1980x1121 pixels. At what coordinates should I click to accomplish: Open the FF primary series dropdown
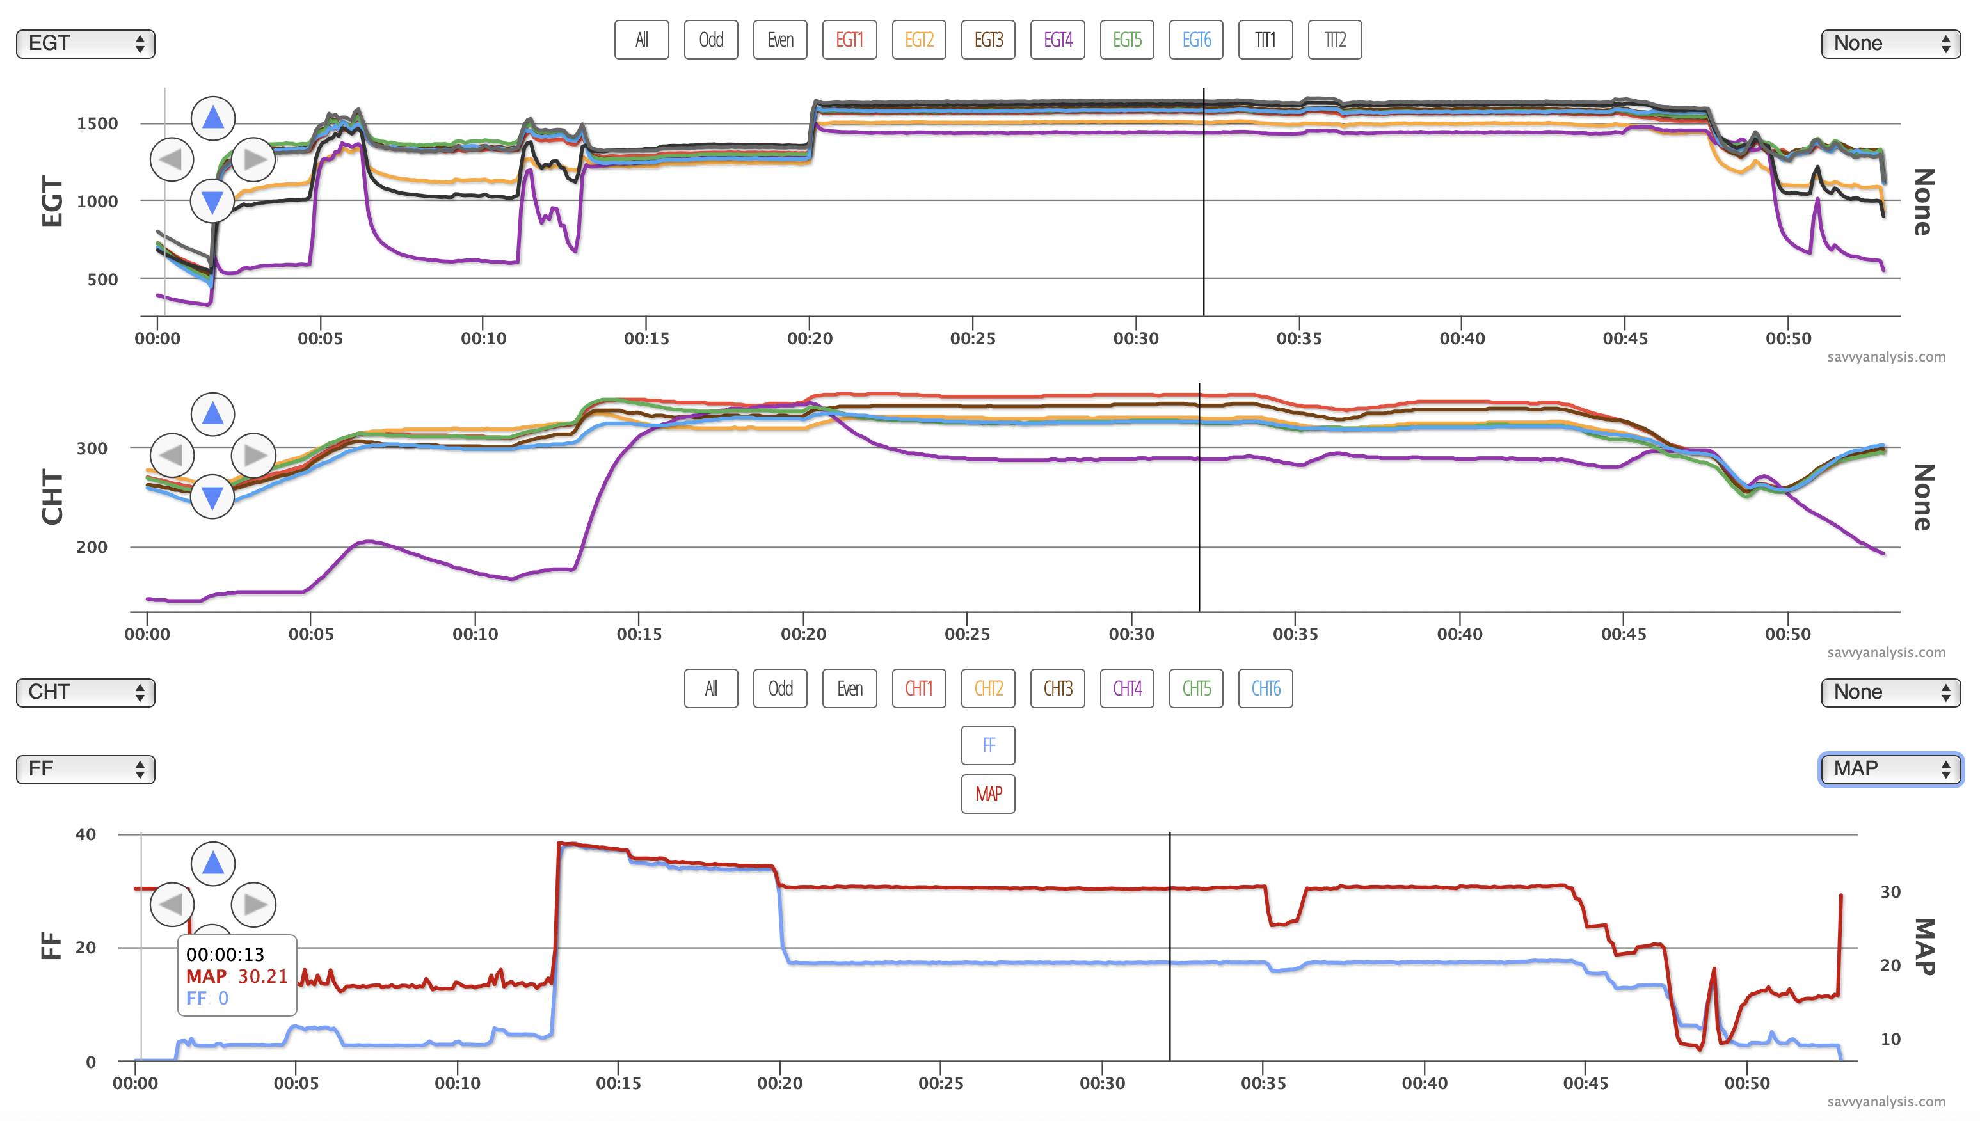click(x=86, y=769)
